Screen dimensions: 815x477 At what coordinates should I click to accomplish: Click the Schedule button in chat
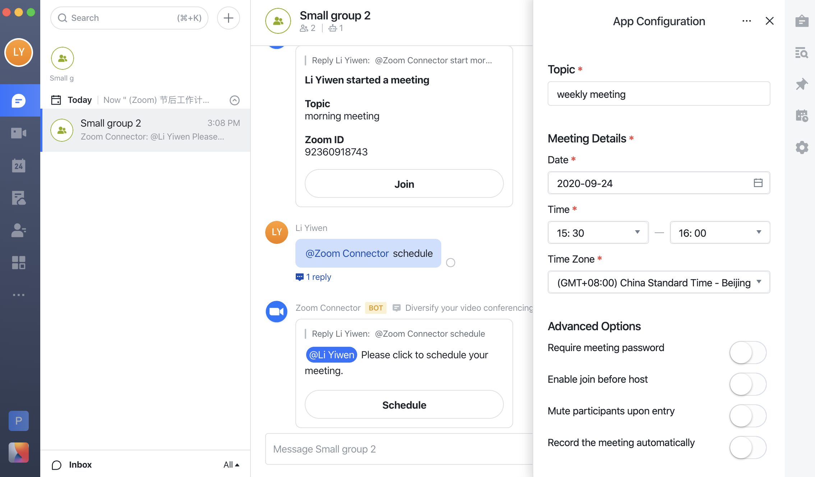(404, 405)
